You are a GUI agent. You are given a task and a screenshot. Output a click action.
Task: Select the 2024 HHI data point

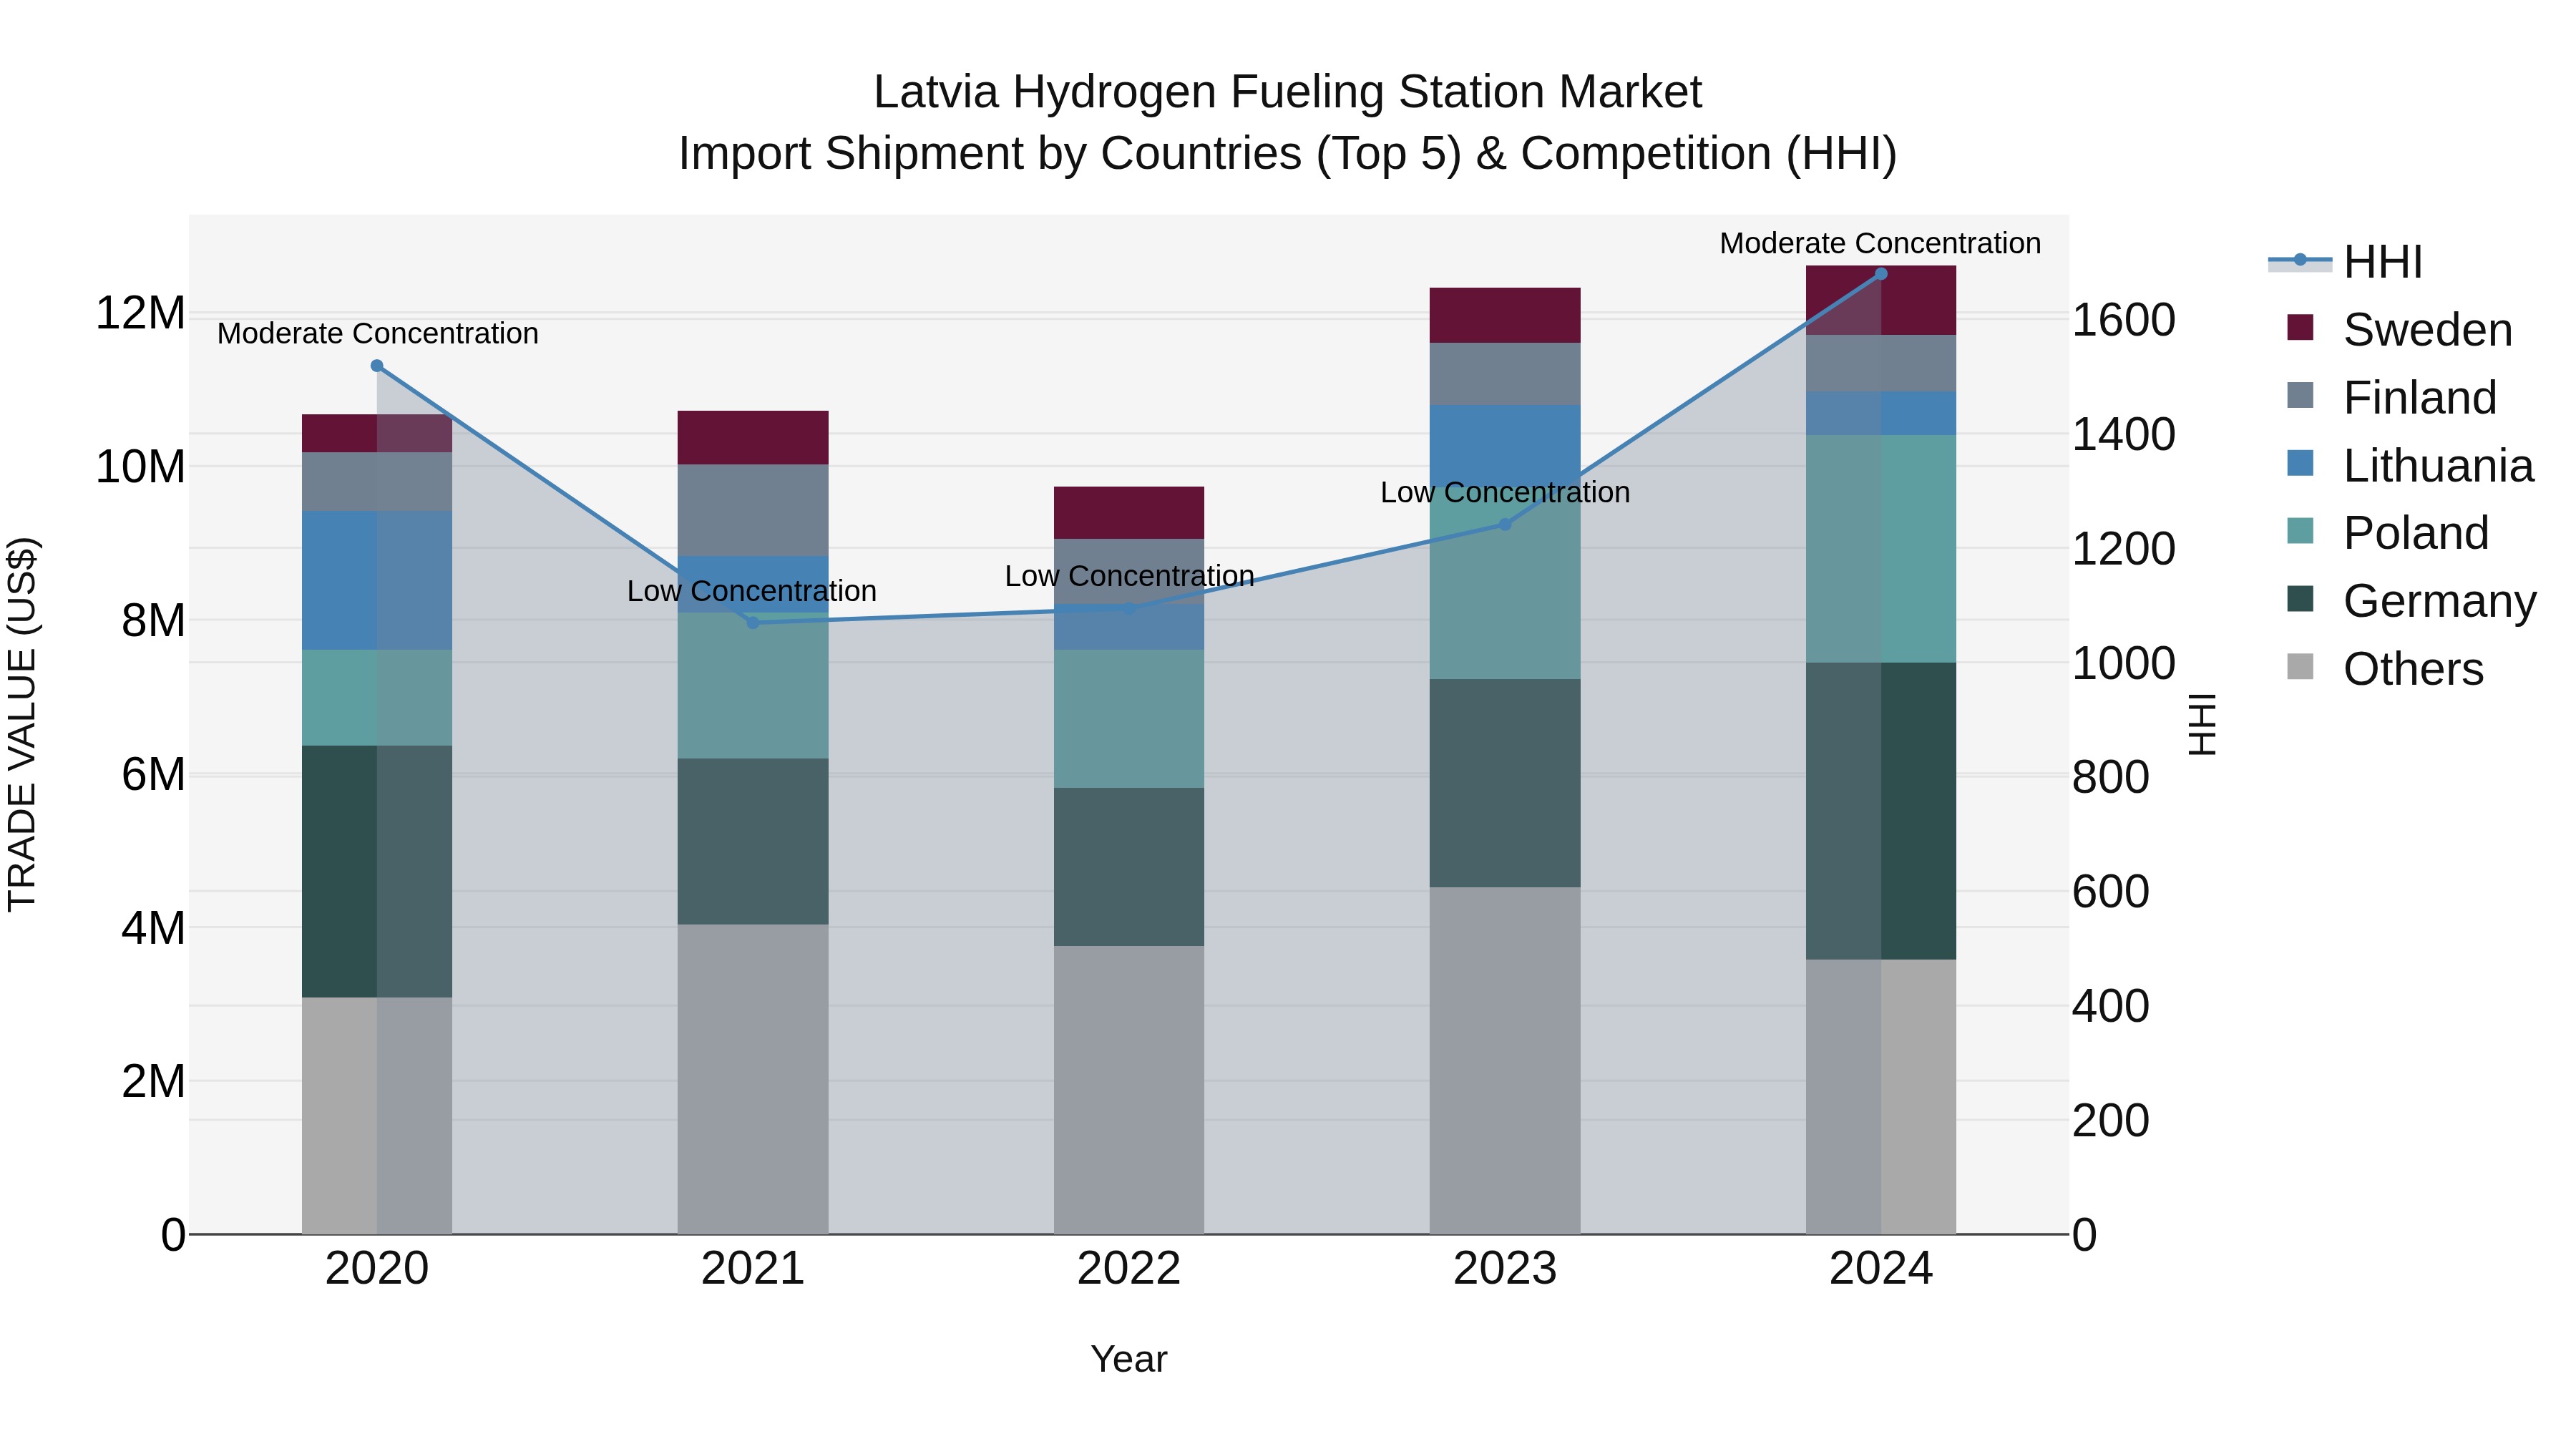(x=1881, y=274)
